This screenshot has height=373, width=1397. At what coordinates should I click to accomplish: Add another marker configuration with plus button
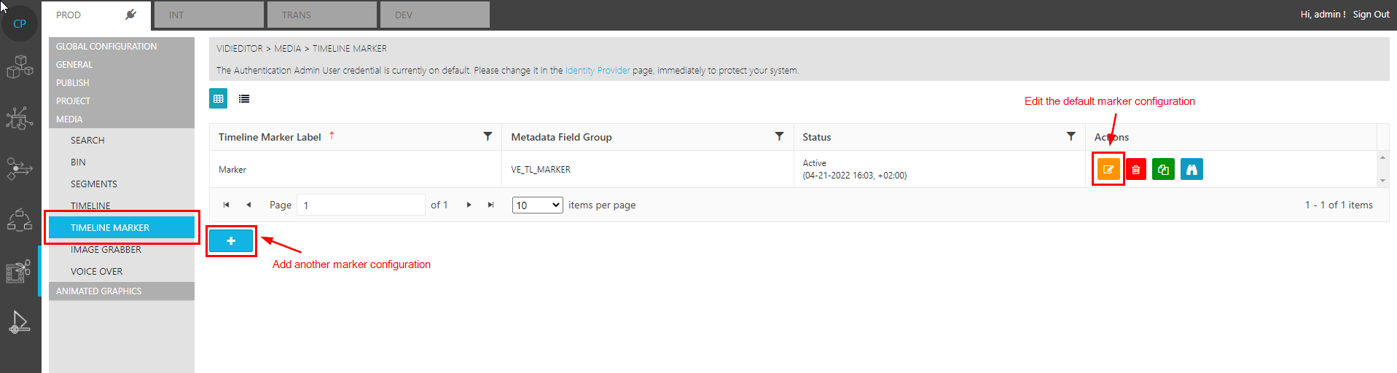click(x=231, y=241)
